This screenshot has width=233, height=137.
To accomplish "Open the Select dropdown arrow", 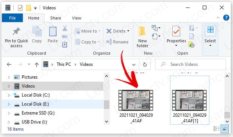I will (x=210, y=46).
